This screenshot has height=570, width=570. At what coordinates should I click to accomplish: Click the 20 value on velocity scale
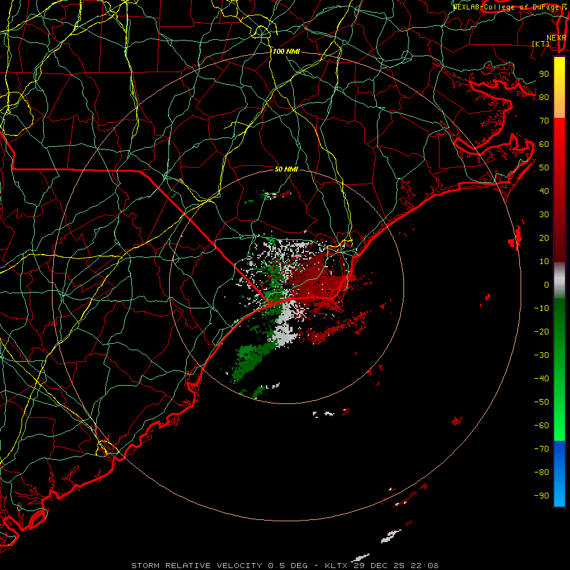point(544,238)
